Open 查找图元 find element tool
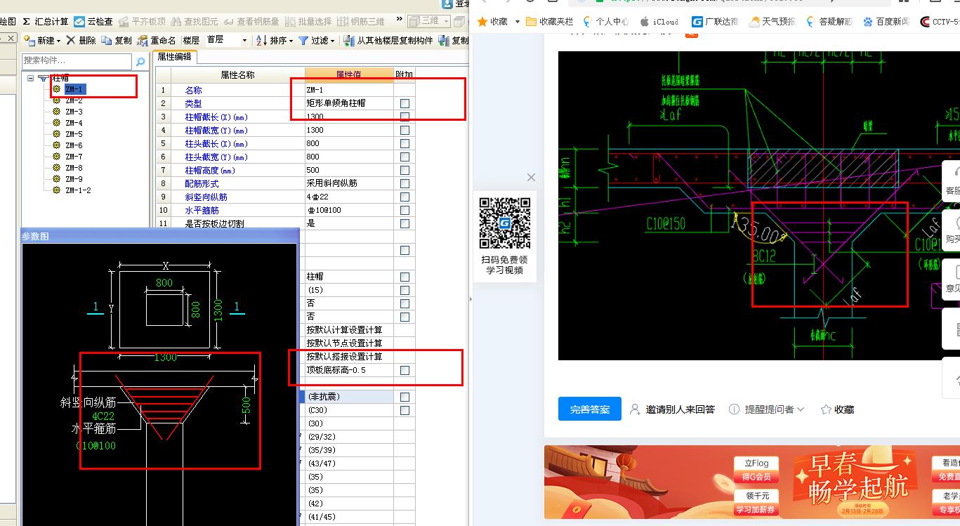The image size is (960, 526). (195, 22)
